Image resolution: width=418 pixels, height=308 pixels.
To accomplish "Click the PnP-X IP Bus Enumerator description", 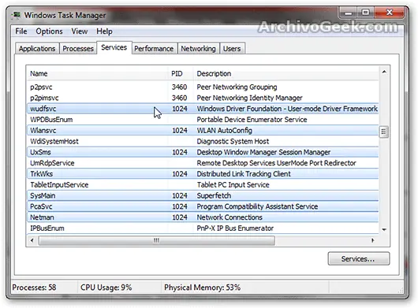I will [235, 228].
